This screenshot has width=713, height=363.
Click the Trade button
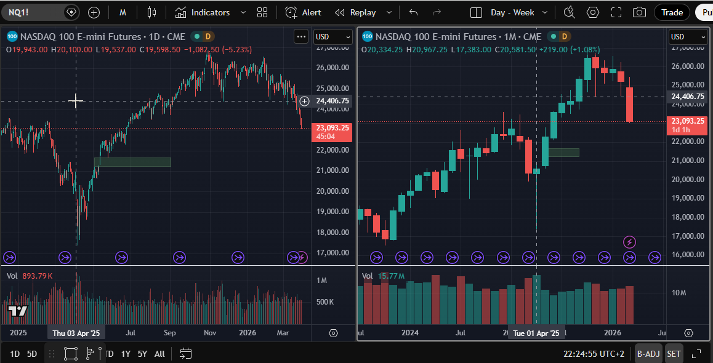(672, 12)
